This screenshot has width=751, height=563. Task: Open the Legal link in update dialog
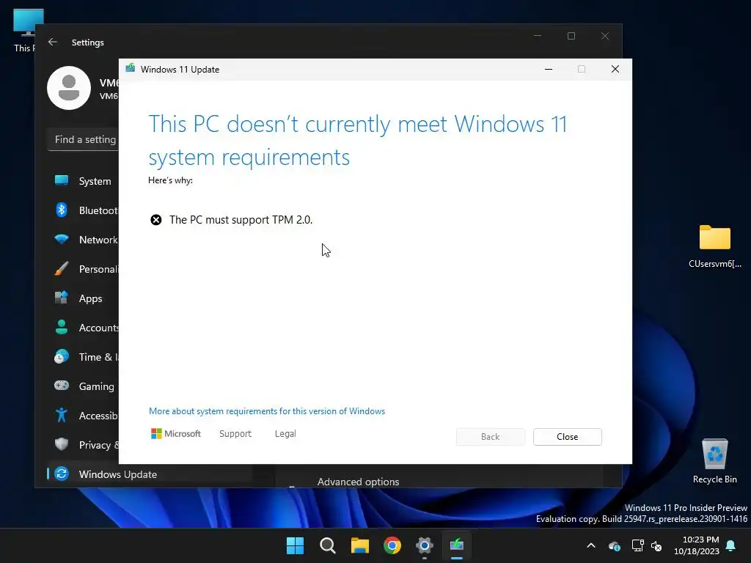pos(285,434)
